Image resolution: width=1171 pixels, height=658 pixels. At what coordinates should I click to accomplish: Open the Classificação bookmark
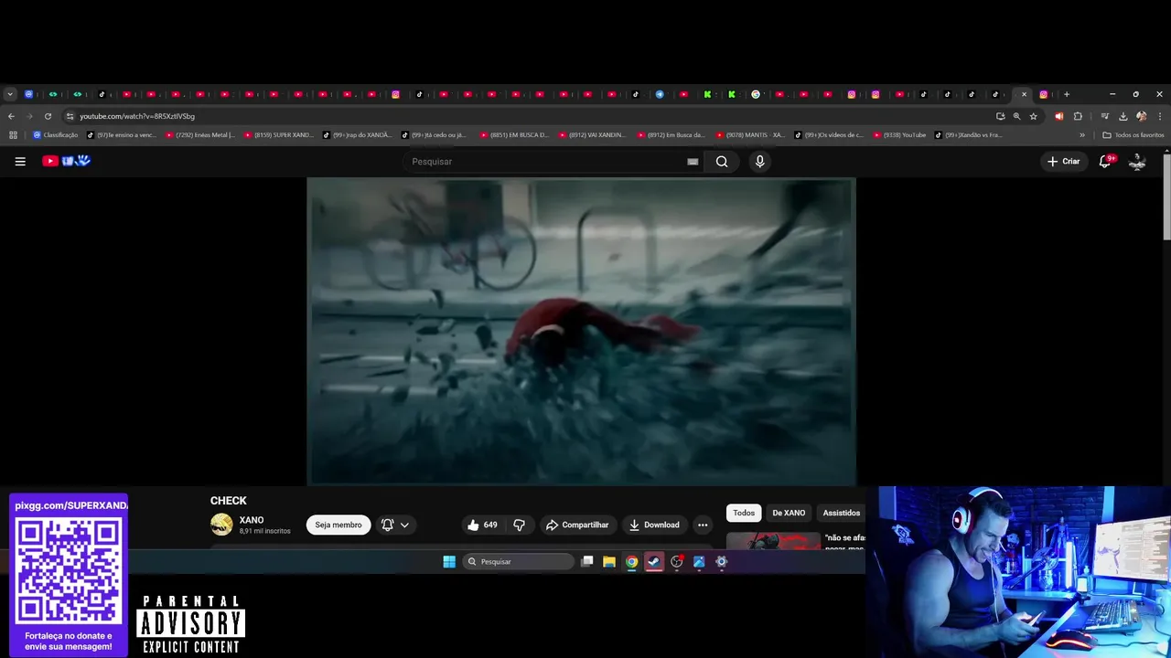click(56, 135)
